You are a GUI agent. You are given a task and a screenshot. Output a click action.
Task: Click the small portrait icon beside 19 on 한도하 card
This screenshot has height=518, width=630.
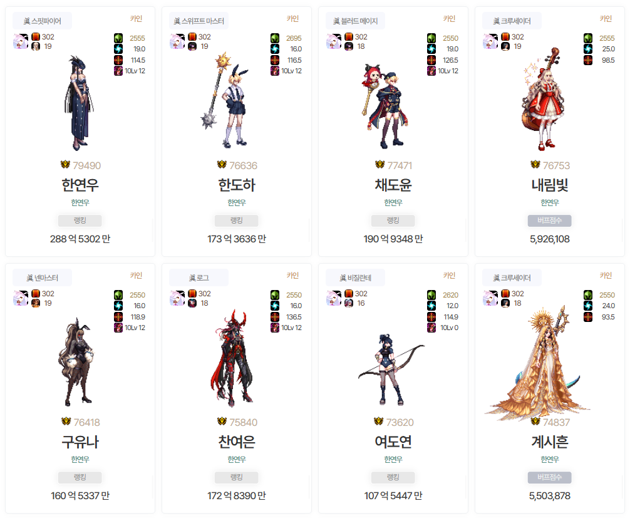192,46
